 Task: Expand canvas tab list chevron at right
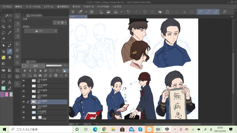(232, 17)
